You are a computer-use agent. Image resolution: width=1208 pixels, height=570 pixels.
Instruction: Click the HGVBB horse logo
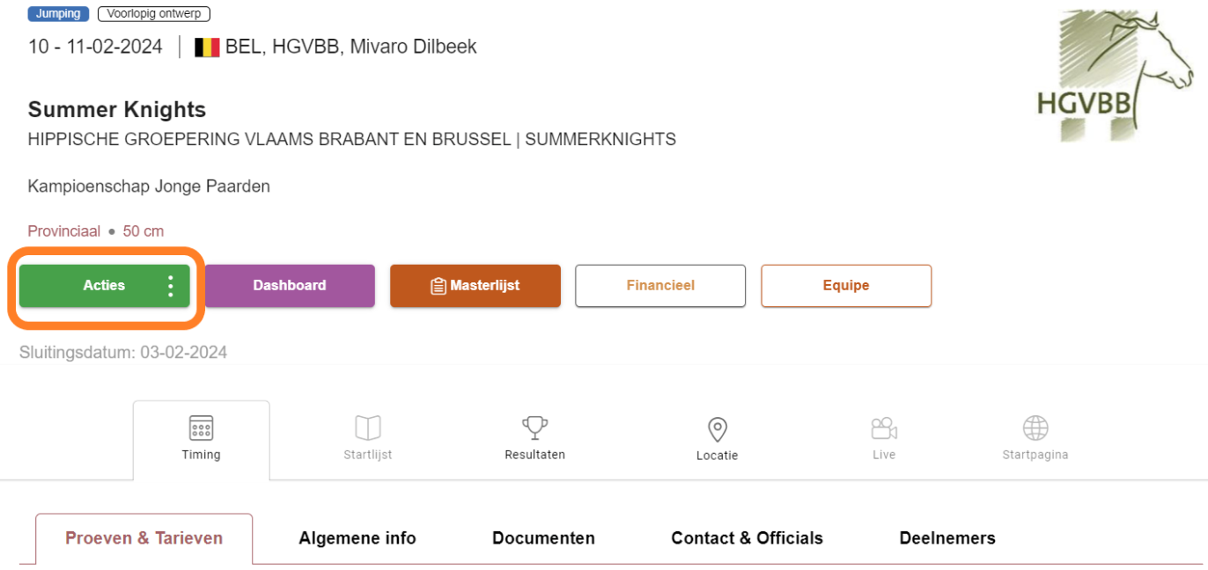tap(1114, 75)
